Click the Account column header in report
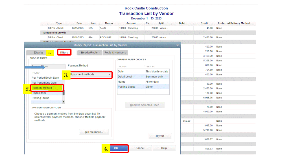This screenshot has height=159, width=282. (131, 23)
